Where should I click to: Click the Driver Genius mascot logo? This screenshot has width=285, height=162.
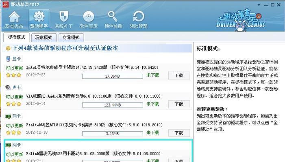(x=241, y=20)
